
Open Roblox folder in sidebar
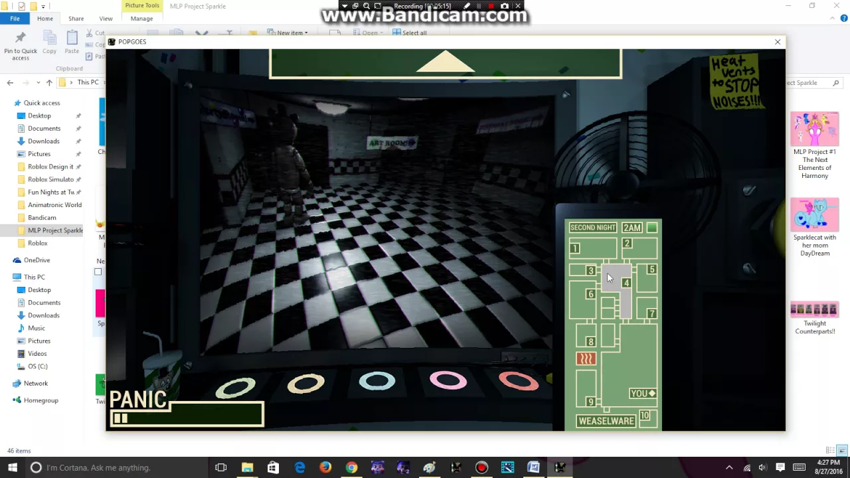(33, 243)
